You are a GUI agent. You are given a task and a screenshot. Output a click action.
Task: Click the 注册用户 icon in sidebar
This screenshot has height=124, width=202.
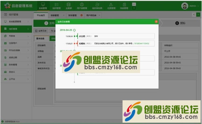(5, 43)
